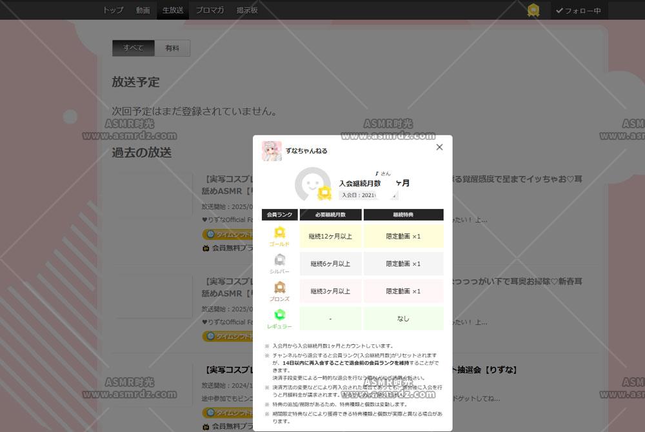Click the ずなちゃんねる channel avatar in popup
This screenshot has height=432, width=645.
coord(272,151)
